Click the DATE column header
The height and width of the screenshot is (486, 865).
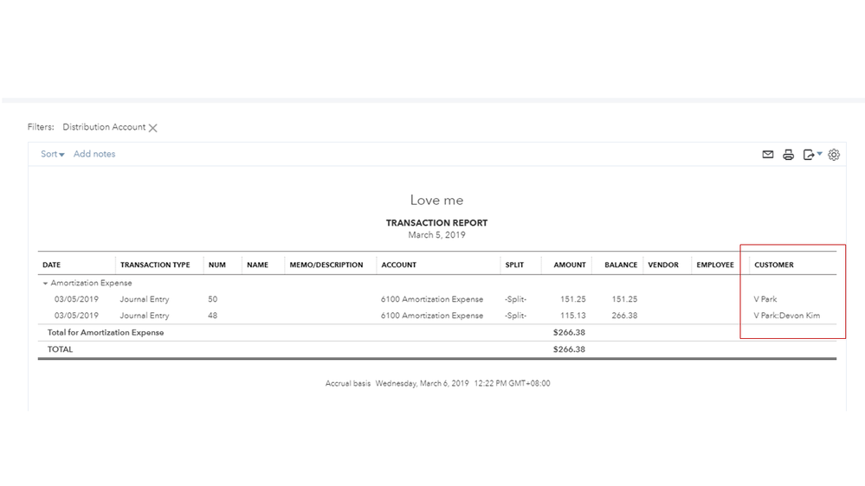pos(51,265)
